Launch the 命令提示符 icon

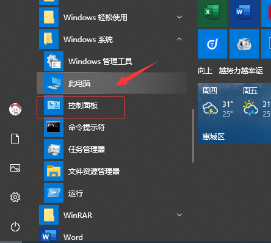point(54,127)
